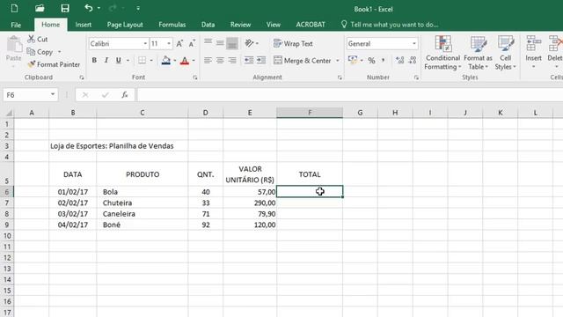Click Increase Decimal icon
This screenshot has width=563, height=317.
click(x=400, y=60)
